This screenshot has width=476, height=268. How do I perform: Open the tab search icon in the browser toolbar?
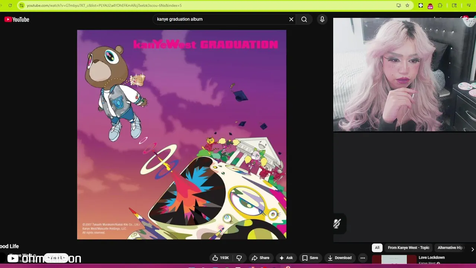[454, 6]
